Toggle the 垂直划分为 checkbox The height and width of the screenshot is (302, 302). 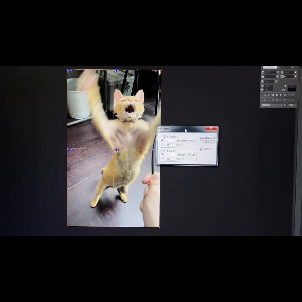[164, 150]
